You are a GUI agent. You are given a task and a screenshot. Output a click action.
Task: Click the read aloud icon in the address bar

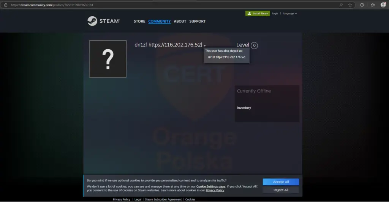coord(341,5)
